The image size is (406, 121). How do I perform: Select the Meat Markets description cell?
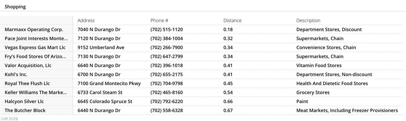point(347,110)
